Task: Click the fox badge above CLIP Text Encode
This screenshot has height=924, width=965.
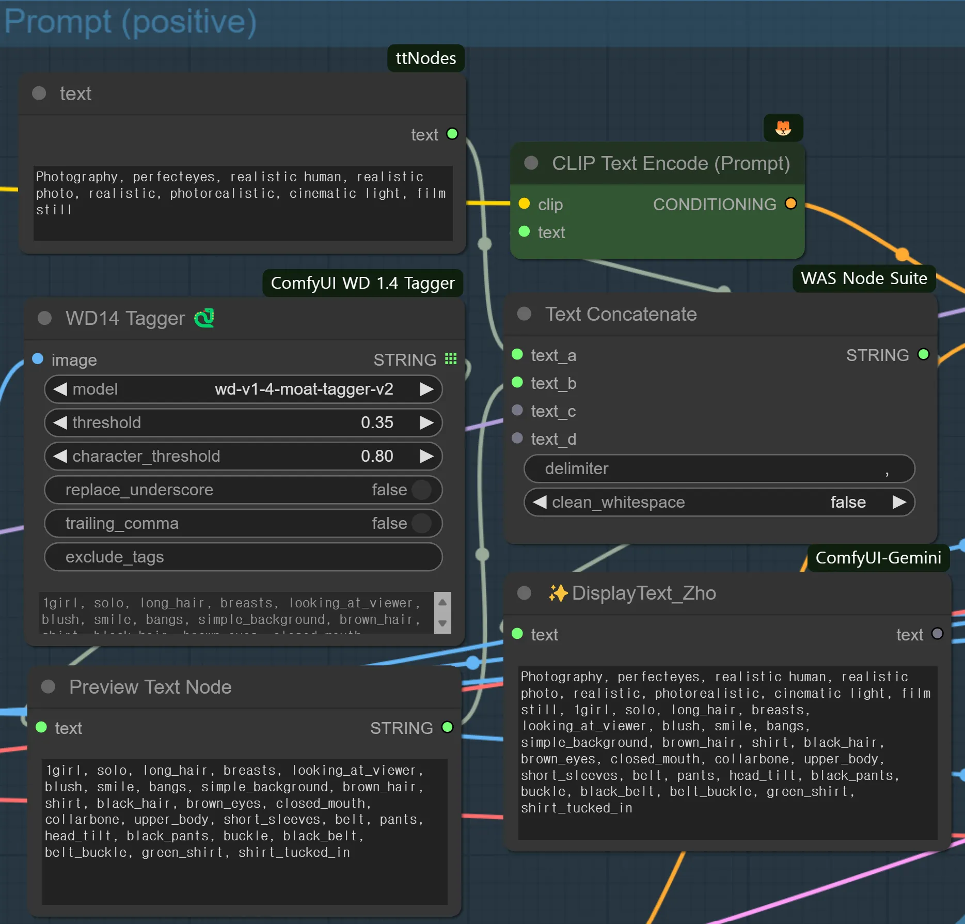Action: pyautogui.click(x=783, y=128)
